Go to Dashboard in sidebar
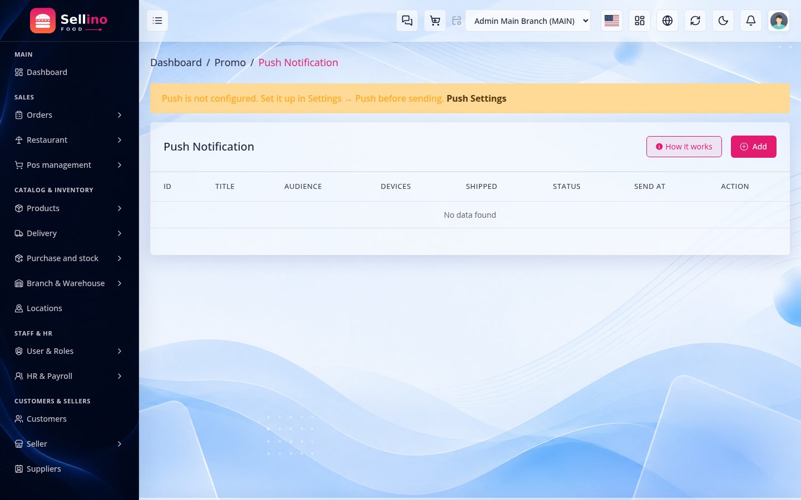 point(69,72)
